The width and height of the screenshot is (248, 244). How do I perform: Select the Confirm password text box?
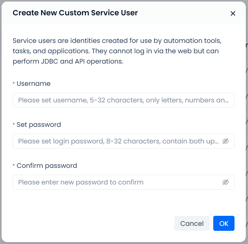click(119, 182)
